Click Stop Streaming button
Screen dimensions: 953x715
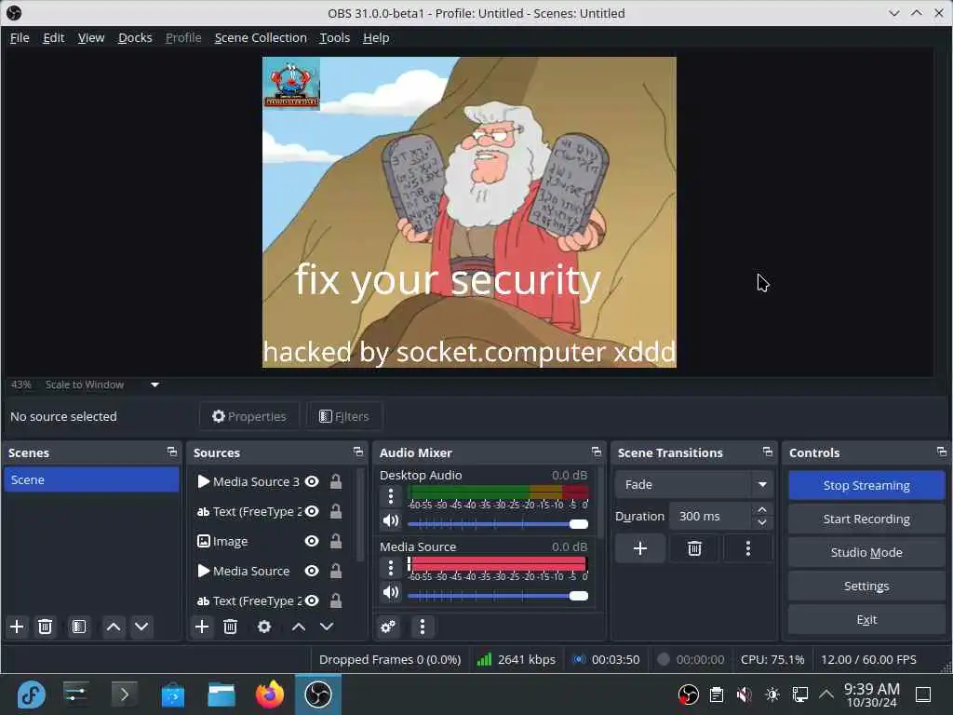tap(866, 485)
